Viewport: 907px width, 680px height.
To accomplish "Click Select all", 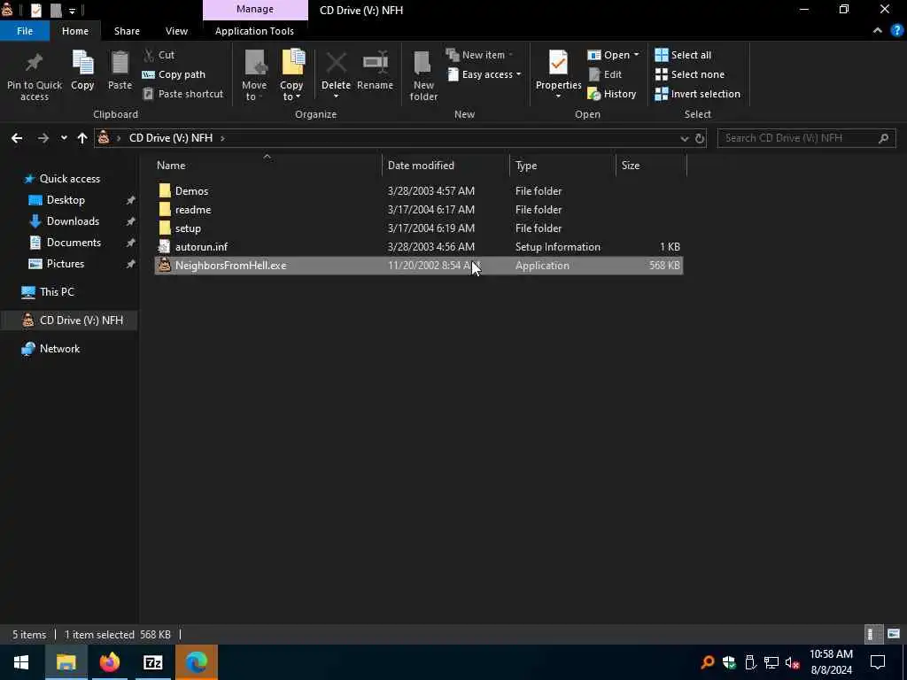I will [x=683, y=55].
